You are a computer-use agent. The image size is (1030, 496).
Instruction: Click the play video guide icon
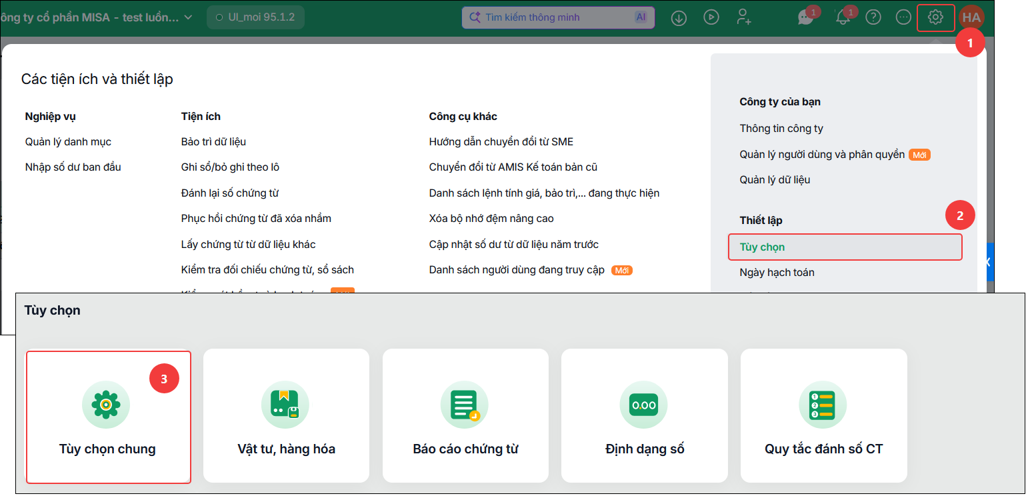711,17
